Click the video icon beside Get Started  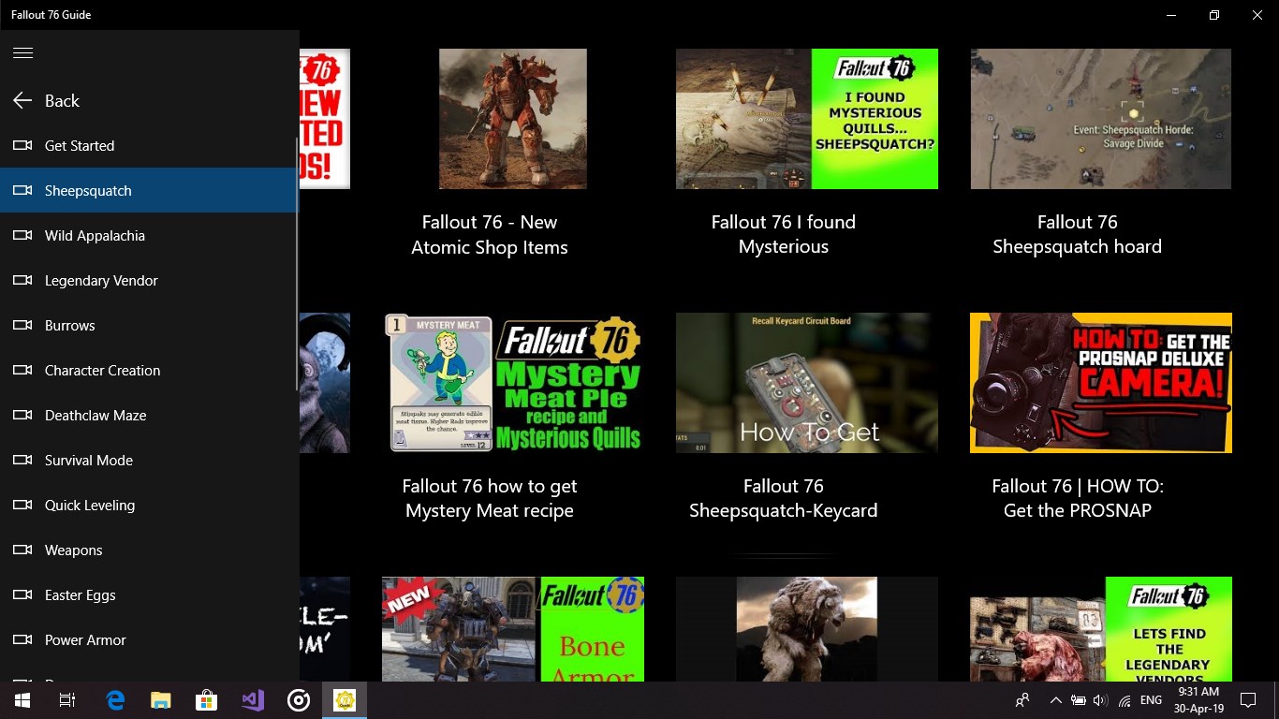pos(22,145)
